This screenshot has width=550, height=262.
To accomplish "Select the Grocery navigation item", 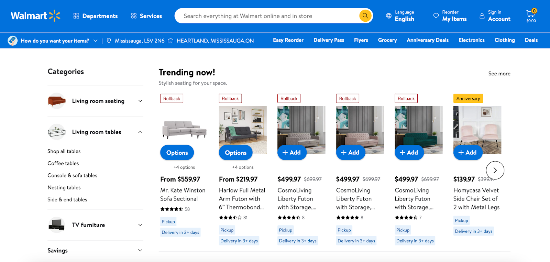I will 387,40.
